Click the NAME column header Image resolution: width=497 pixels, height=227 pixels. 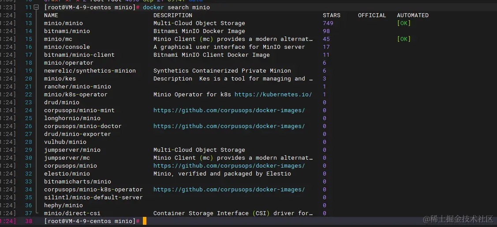tap(51, 15)
